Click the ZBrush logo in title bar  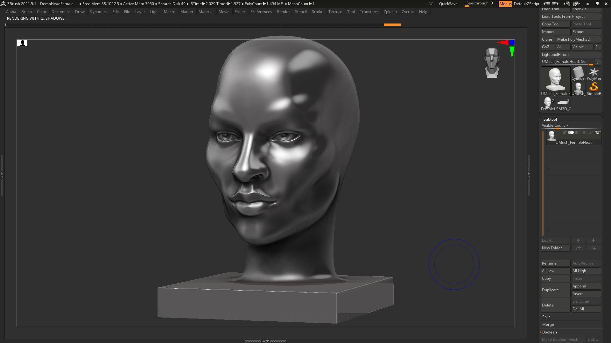tap(3, 3)
